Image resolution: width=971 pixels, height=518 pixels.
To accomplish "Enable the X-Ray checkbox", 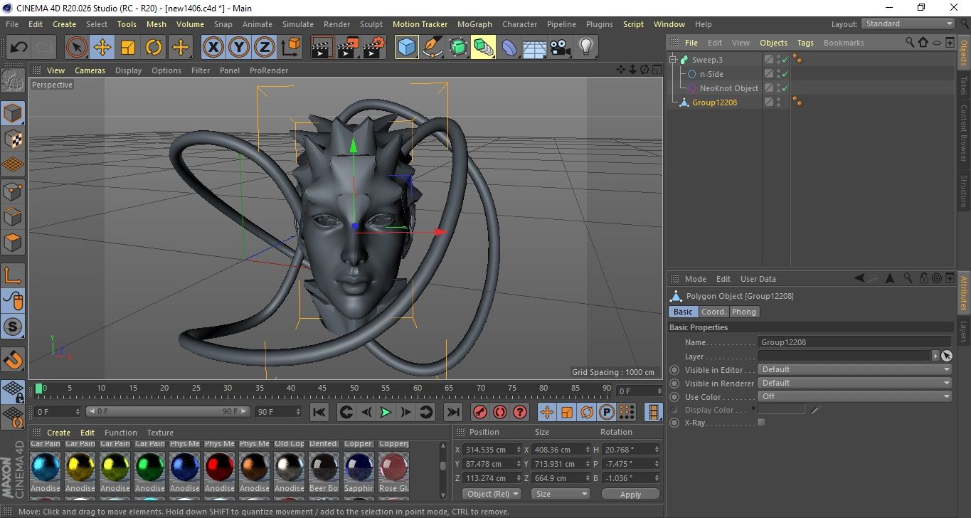I will click(x=762, y=423).
